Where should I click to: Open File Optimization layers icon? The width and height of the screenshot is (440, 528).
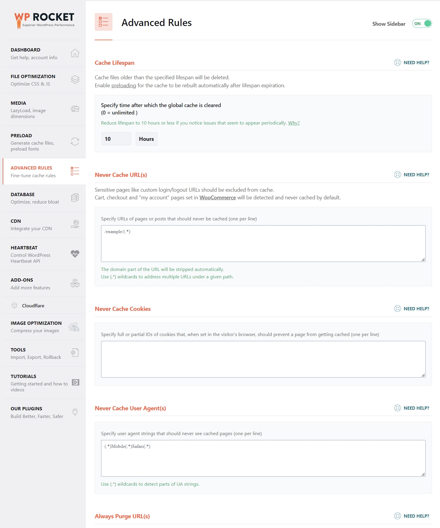point(75,80)
